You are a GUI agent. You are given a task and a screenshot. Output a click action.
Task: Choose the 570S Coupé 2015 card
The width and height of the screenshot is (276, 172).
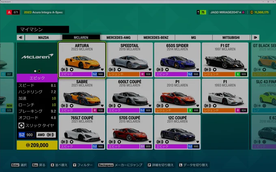130,132
